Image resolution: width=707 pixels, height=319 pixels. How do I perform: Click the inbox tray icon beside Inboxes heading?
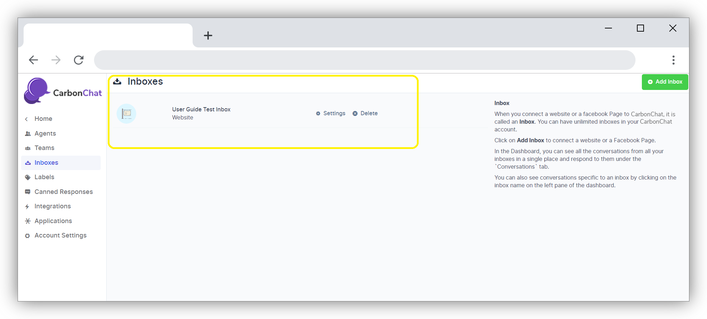pyautogui.click(x=117, y=82)
